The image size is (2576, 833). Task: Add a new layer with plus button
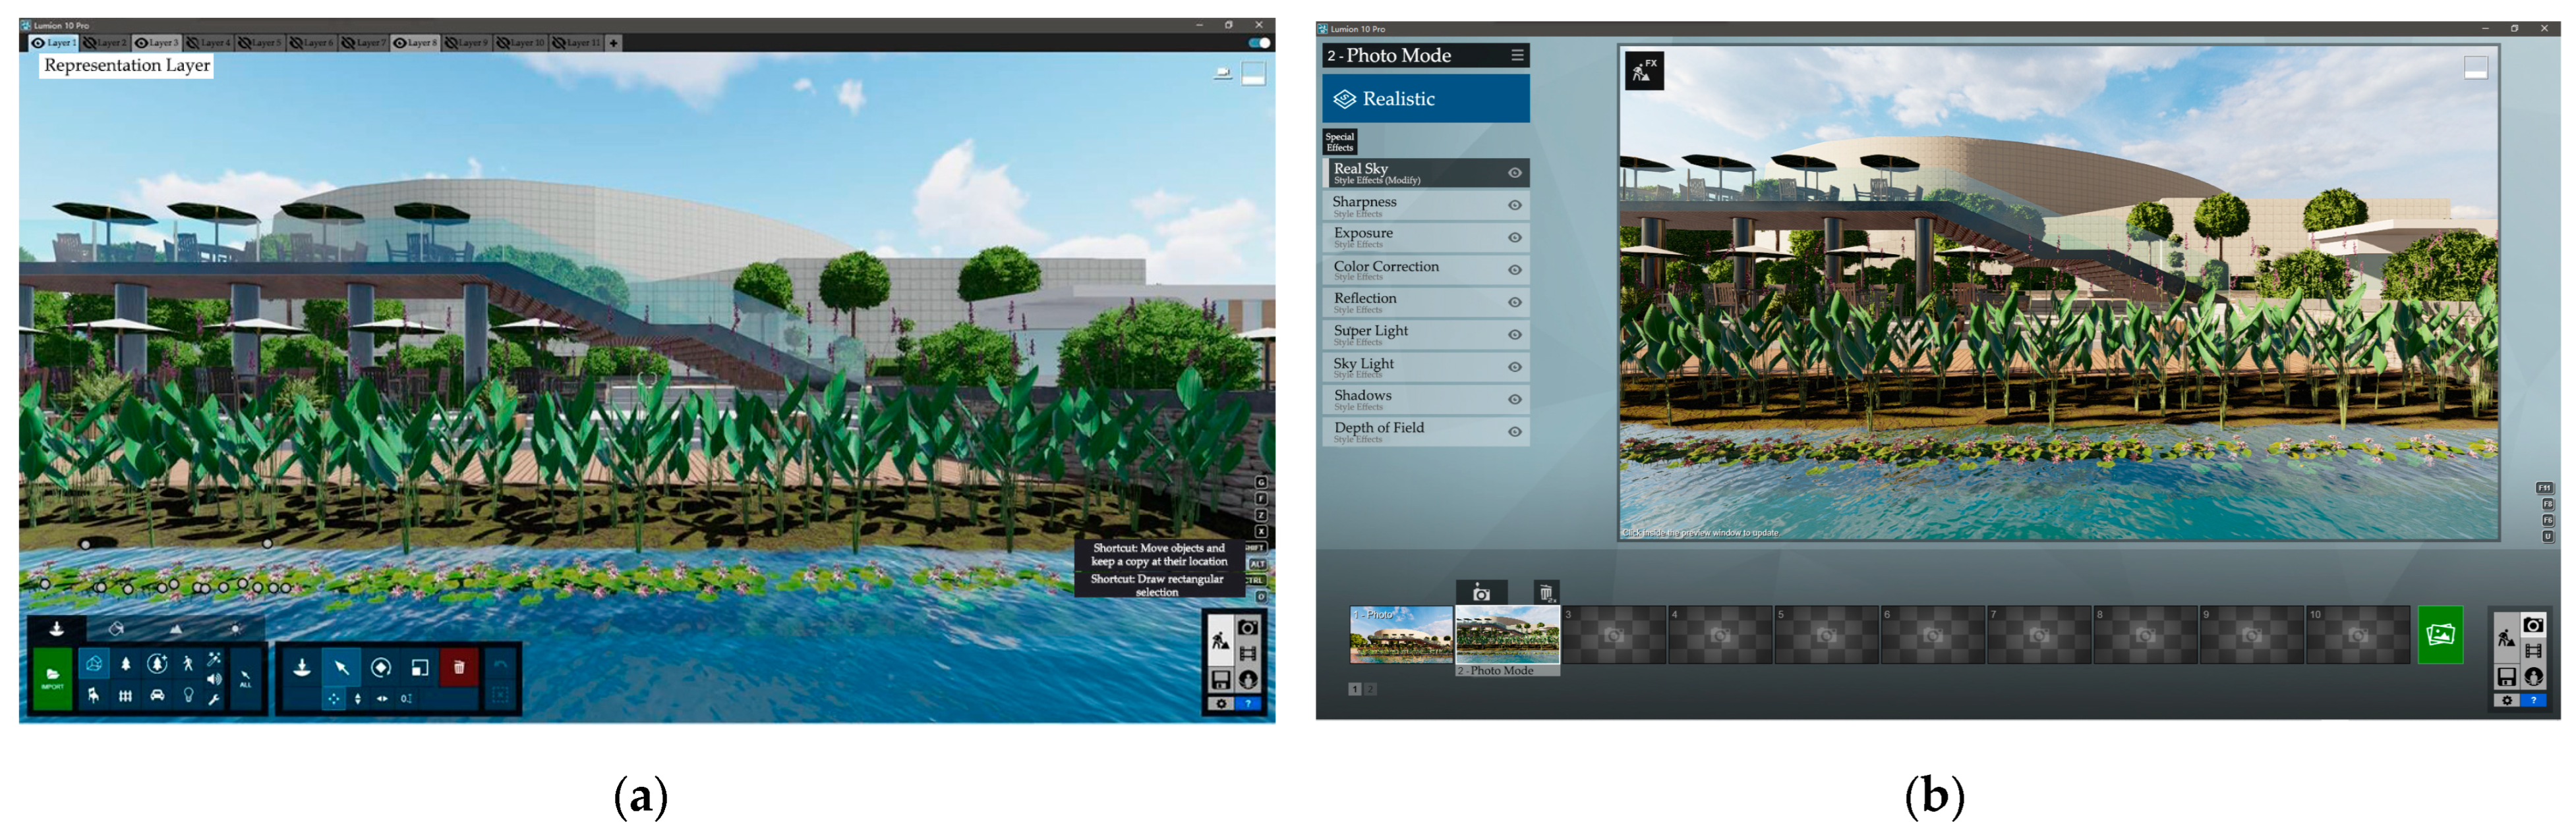point(613,43)
